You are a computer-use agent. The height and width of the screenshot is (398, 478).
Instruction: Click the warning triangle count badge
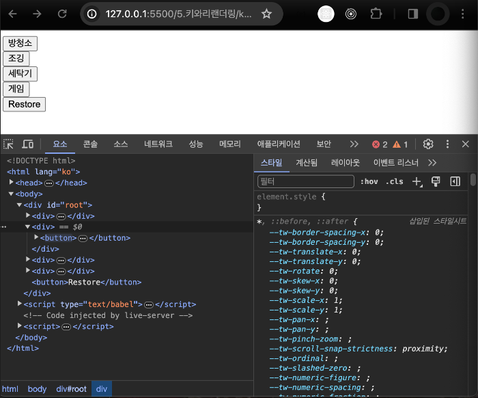tap(400, 144)
